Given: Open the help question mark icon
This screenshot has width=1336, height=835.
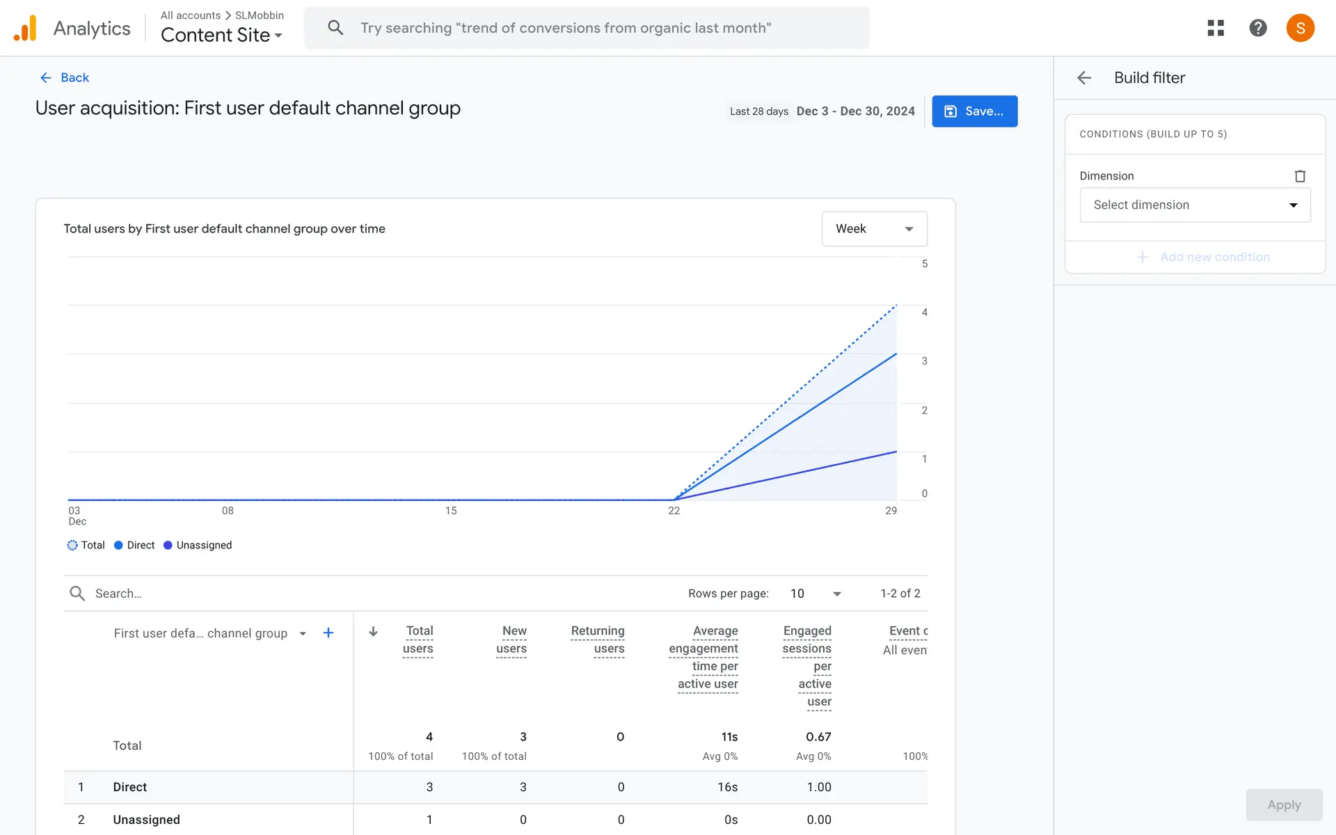Looking at the screenshot, I should tap(1257, 28).
